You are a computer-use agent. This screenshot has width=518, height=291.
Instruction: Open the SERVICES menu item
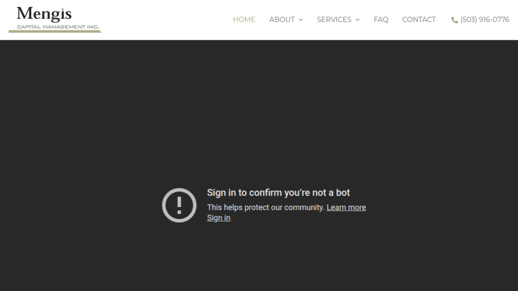point(334,20)
